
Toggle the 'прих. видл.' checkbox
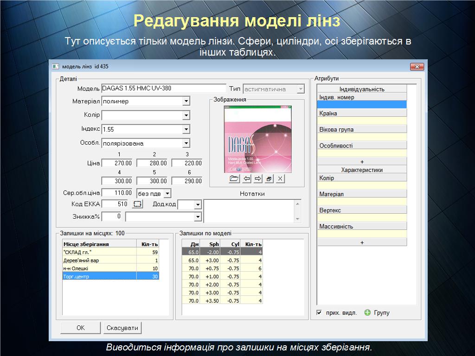pos(319,313)
